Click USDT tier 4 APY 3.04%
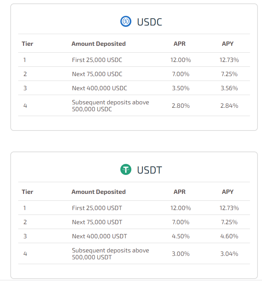The height and width of the screenshot is (281, 262). pyautogui.click(x=229, y=254)
